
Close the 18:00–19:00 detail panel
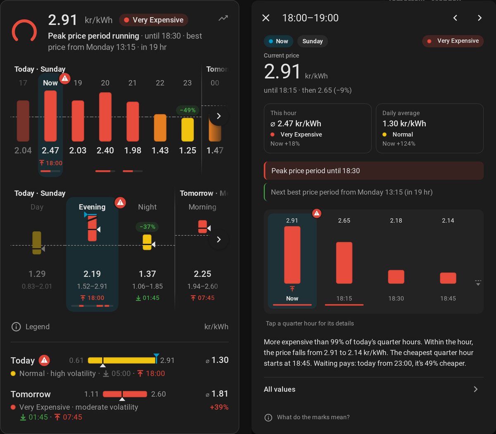click(266, 18)
